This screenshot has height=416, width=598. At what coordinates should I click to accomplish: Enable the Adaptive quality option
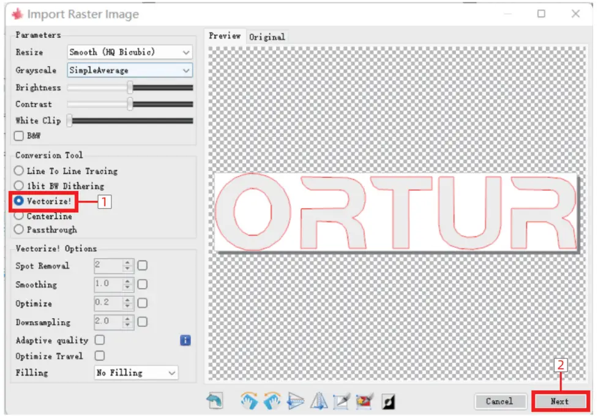coord(100,340)
